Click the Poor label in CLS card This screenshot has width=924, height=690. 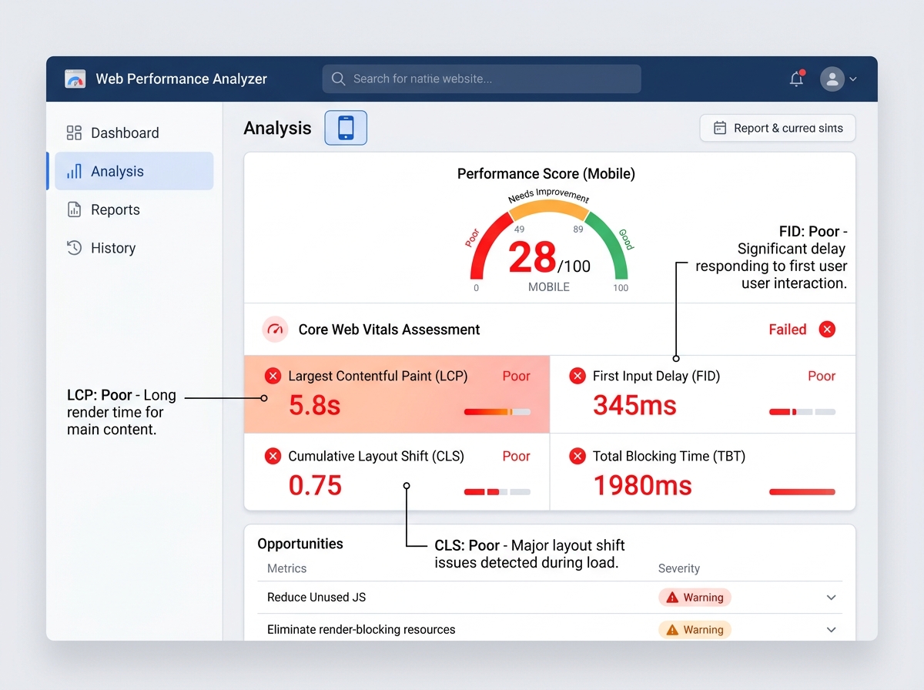point(516,456)
